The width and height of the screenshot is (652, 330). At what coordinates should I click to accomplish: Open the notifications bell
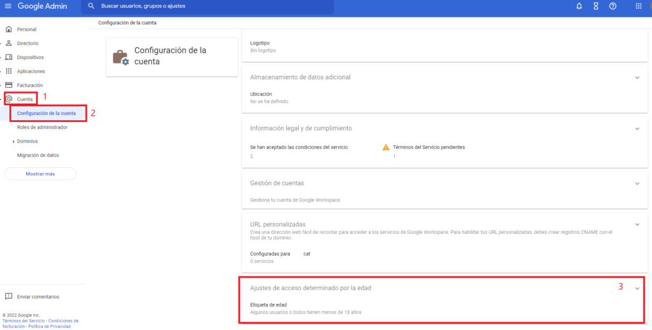click(x=579, y=6)
